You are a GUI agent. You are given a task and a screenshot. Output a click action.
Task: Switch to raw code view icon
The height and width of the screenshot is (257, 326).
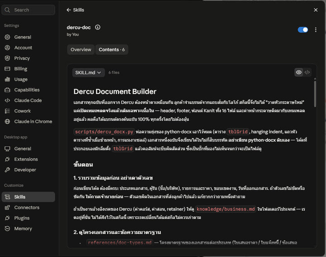(x=307, y=72)
